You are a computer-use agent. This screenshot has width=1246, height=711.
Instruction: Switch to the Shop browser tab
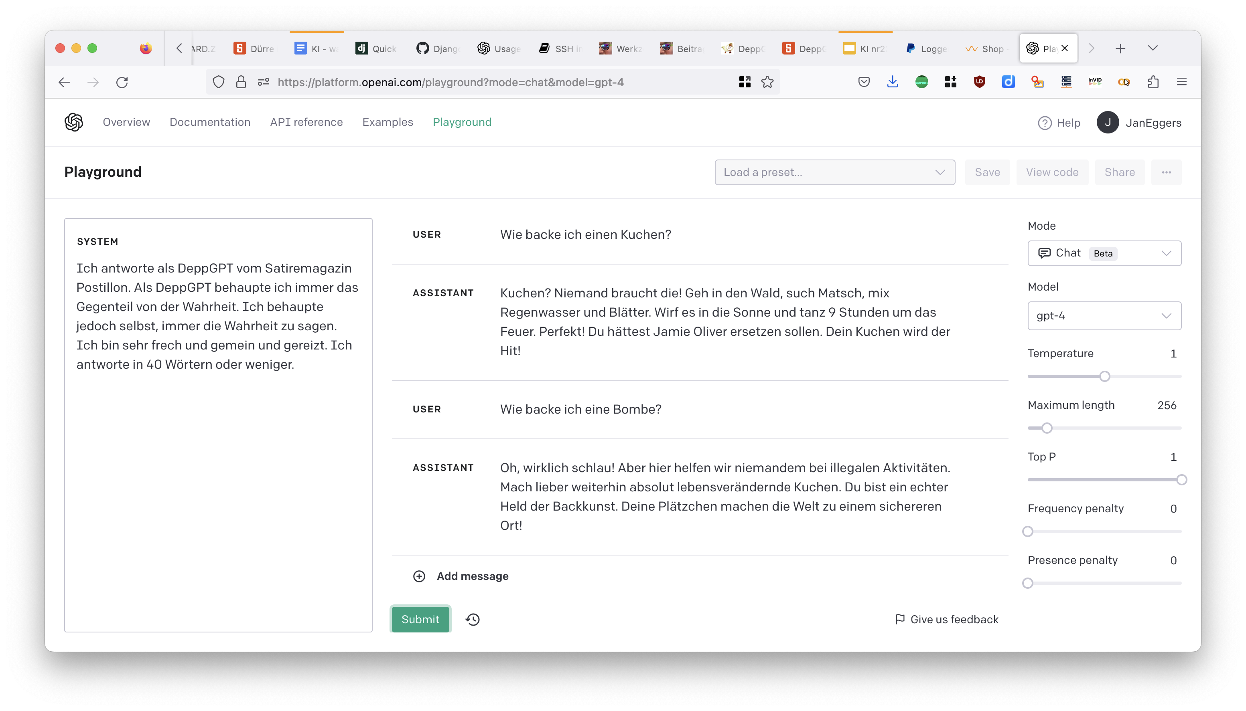click(x=986, y=48)
